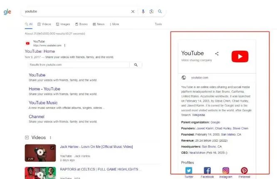Click San Bruno, CA in Headquarters row
The width and height of the screenshot is (277, 179).
coord(212,147)
